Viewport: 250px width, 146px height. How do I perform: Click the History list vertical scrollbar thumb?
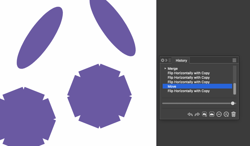coord(235,89)
